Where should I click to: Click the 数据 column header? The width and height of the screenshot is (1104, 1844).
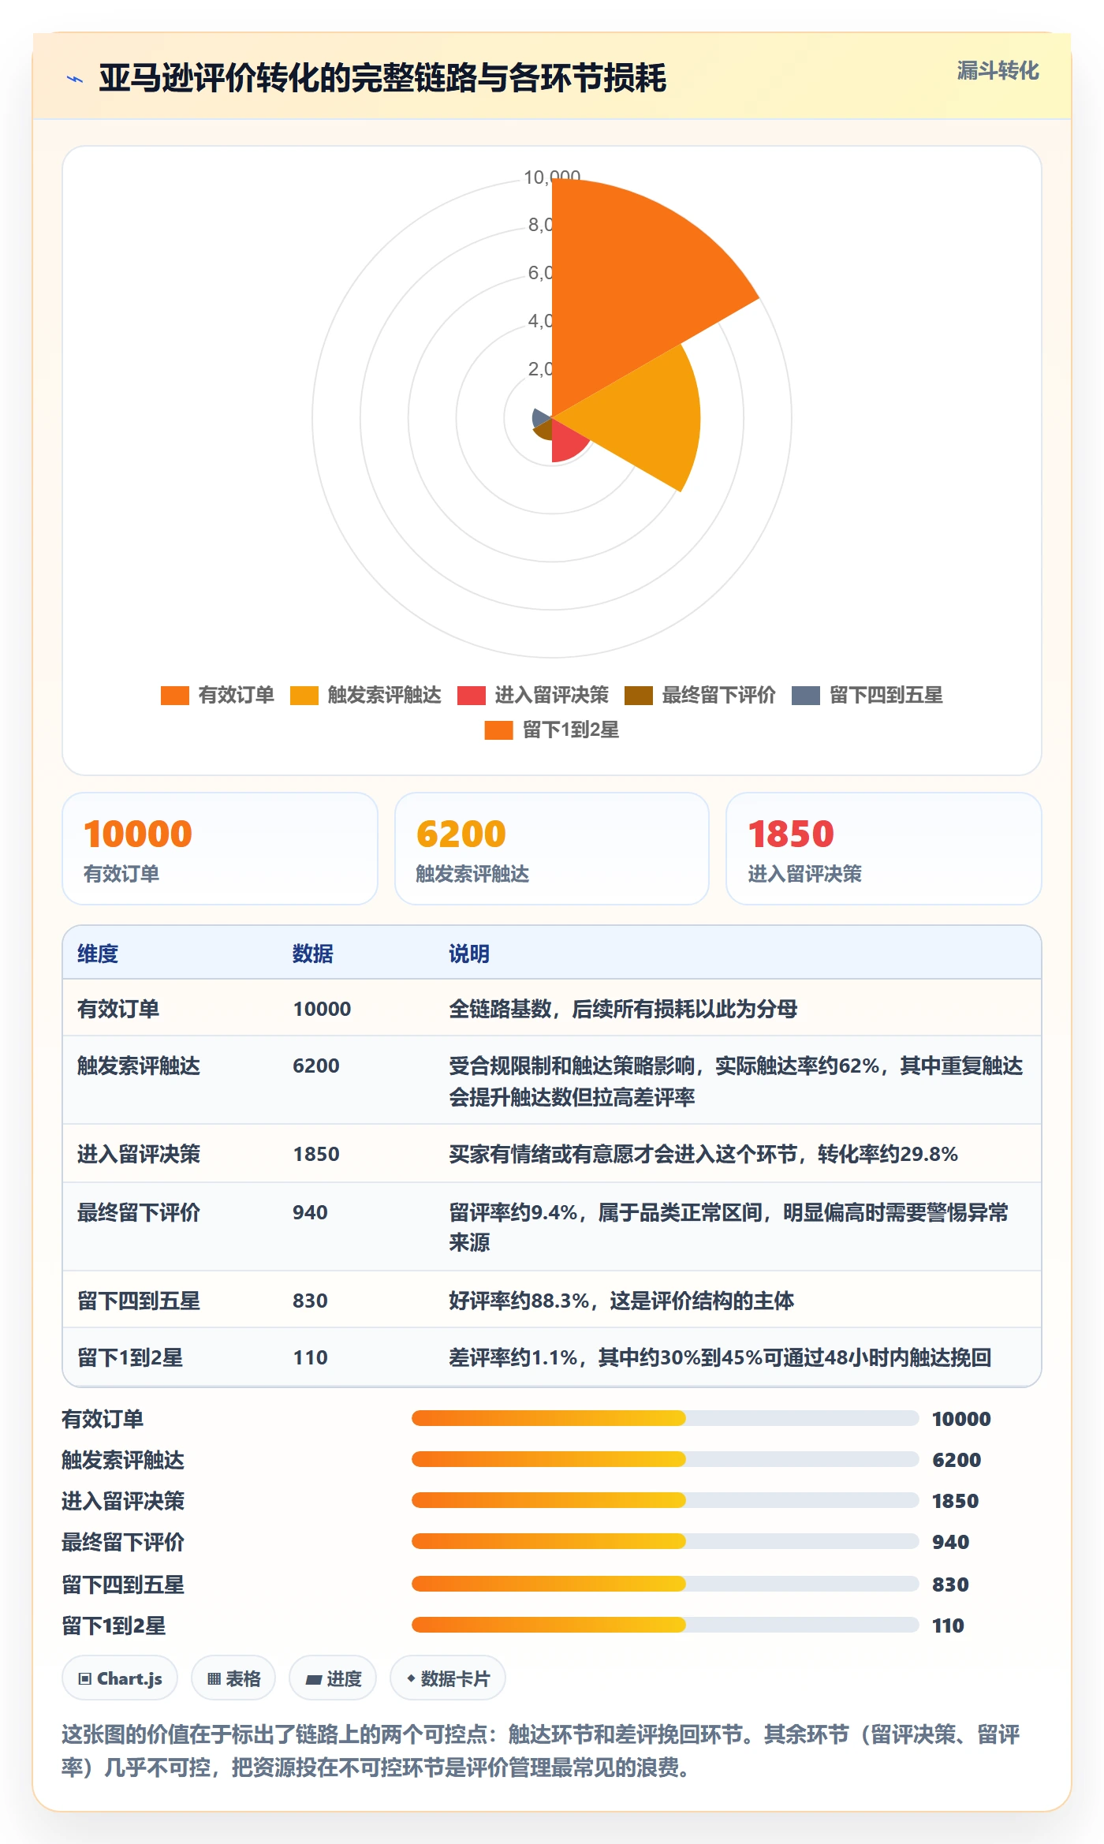313,954
